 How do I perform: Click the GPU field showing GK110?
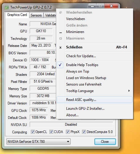(x=41, y=31)
